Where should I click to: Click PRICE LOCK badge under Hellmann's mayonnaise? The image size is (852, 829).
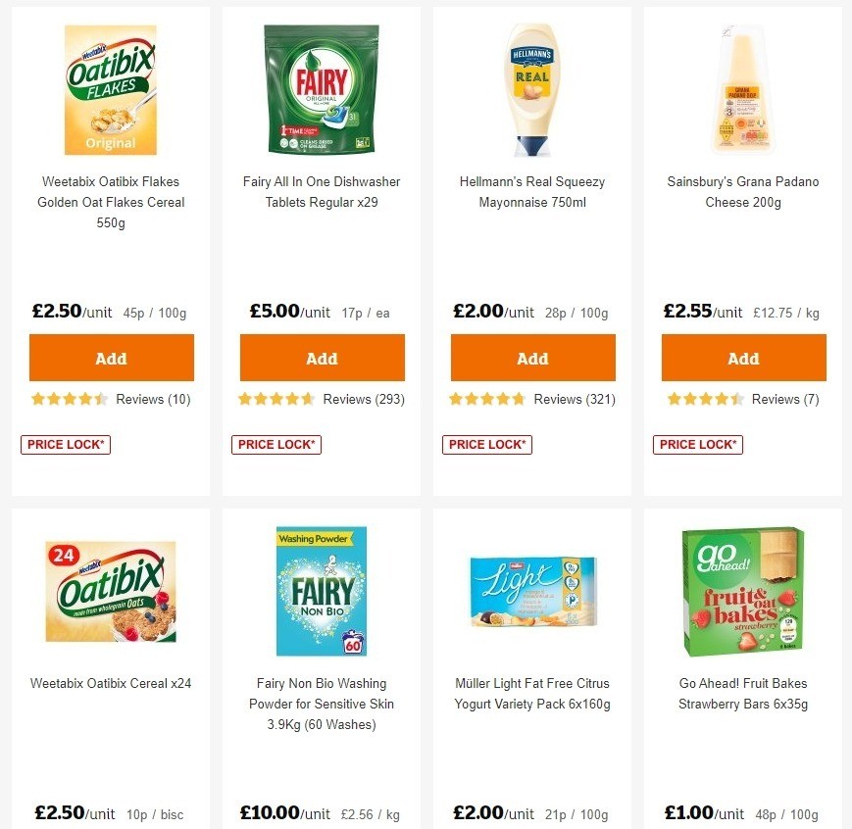pos(487,444)
